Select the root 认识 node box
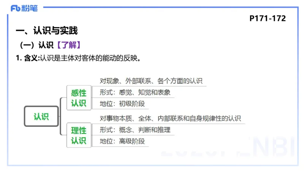This screenshot has height=171, width=304. 41,116
